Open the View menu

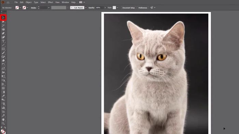coord(57,2)
